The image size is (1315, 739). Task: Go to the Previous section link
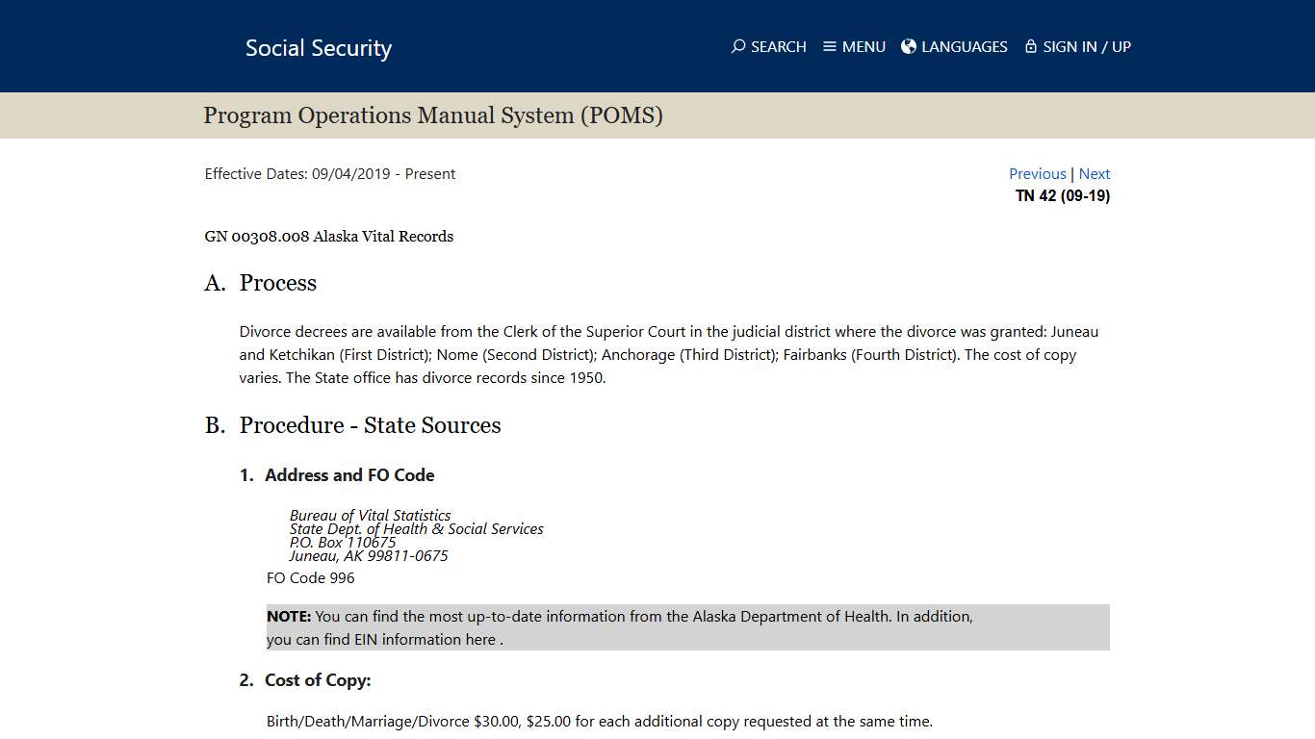(x=1037, y=174)
